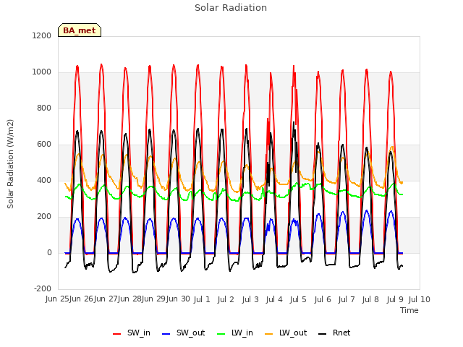
Task: Click the Jul 7 x-axis tick label
Action: pyautogui.click(x=347, y=299)
